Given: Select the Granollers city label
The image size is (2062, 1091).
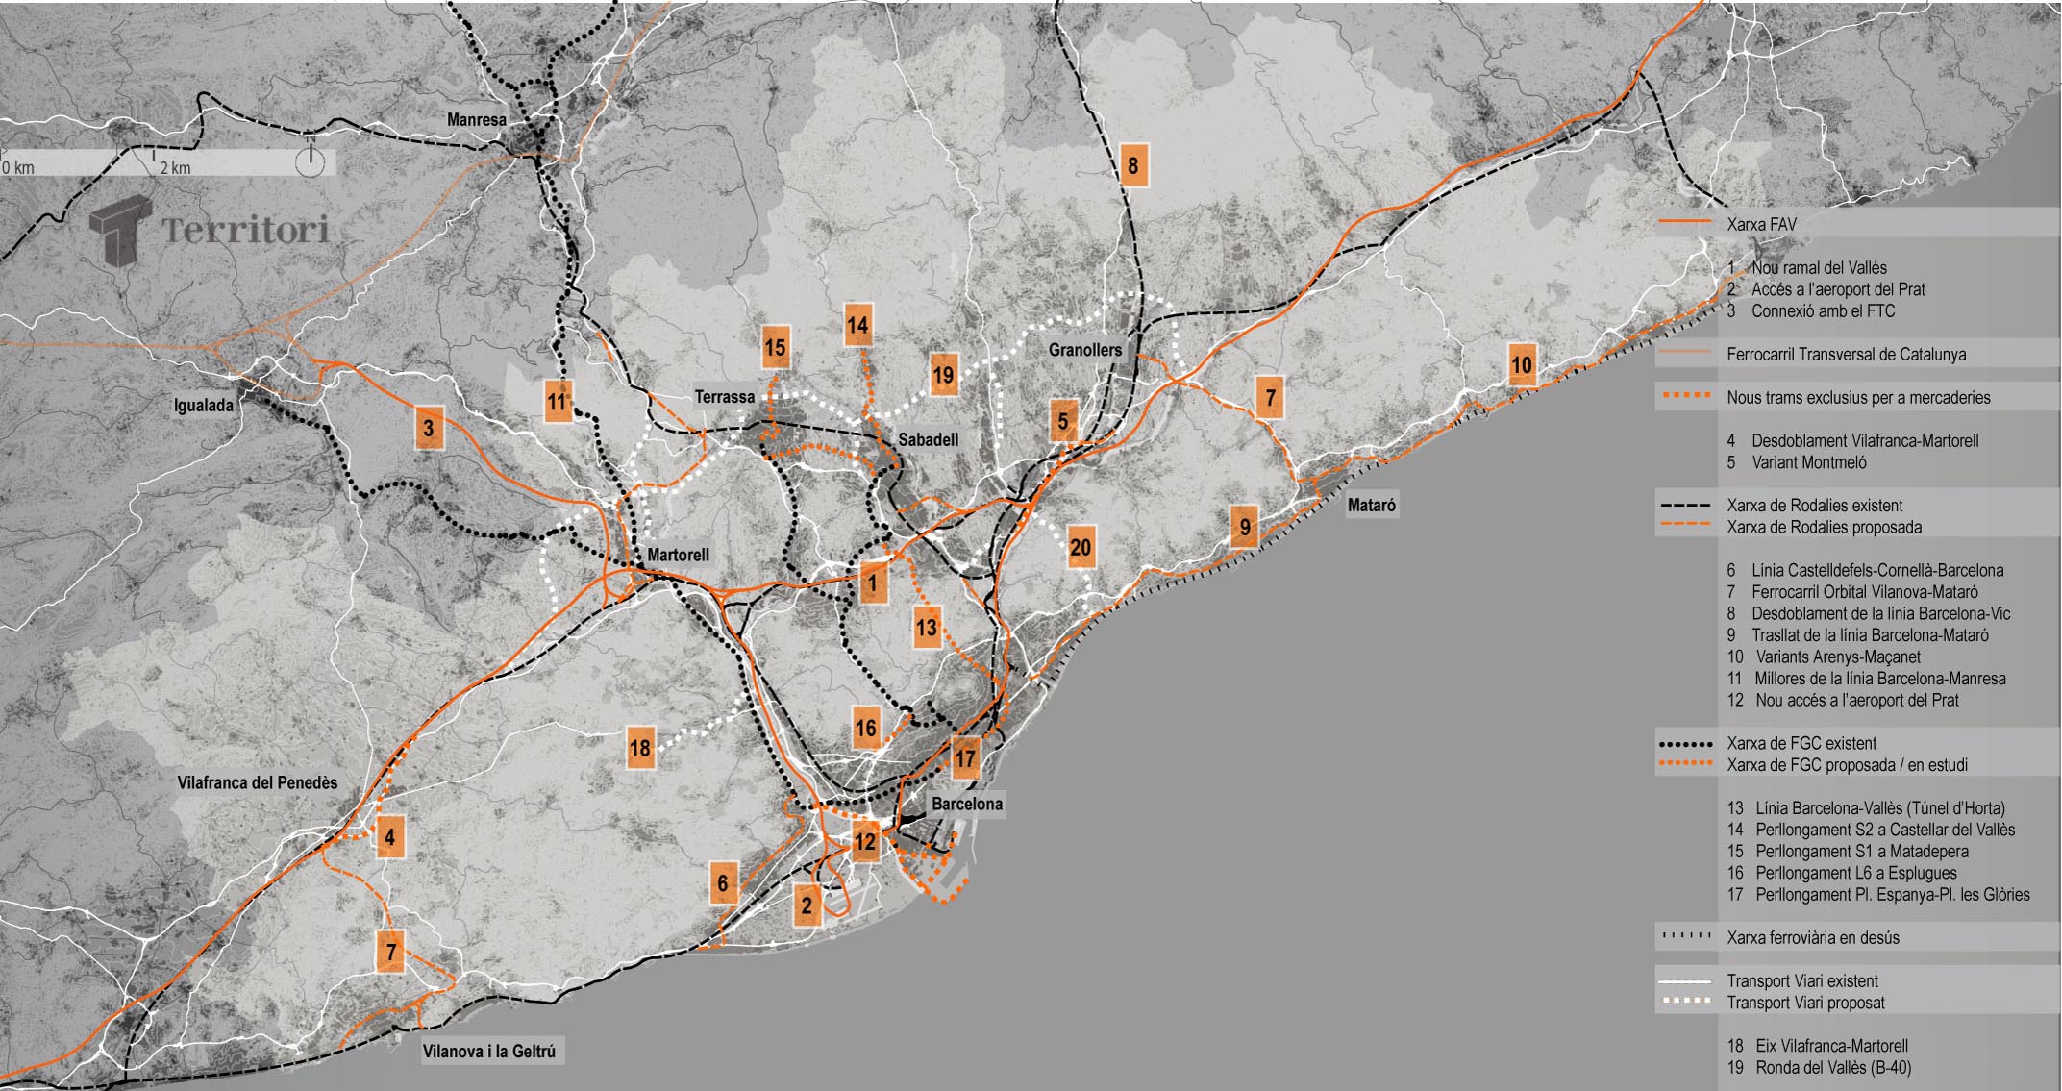Looking at the screenshot, I should pos(1086,349).
